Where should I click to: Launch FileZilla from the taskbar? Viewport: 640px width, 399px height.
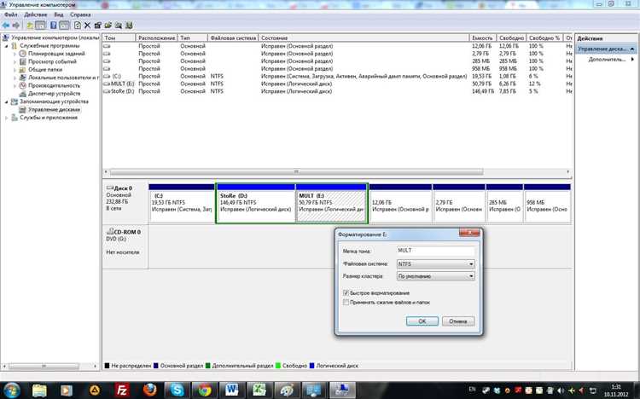tap(122, 390)
